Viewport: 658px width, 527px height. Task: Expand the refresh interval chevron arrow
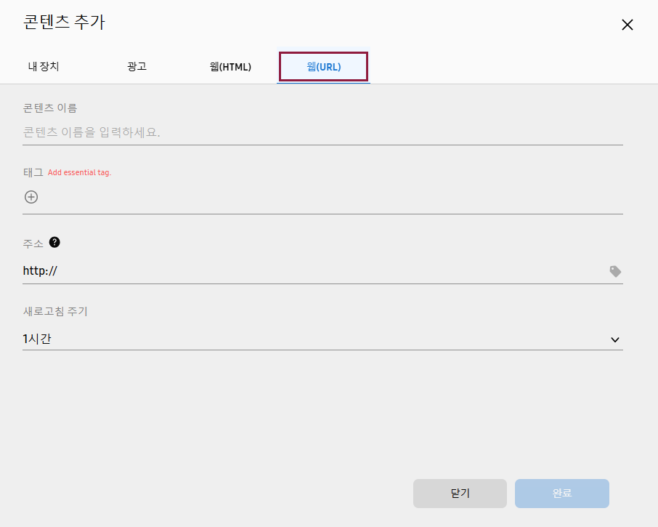click(615, 339)
